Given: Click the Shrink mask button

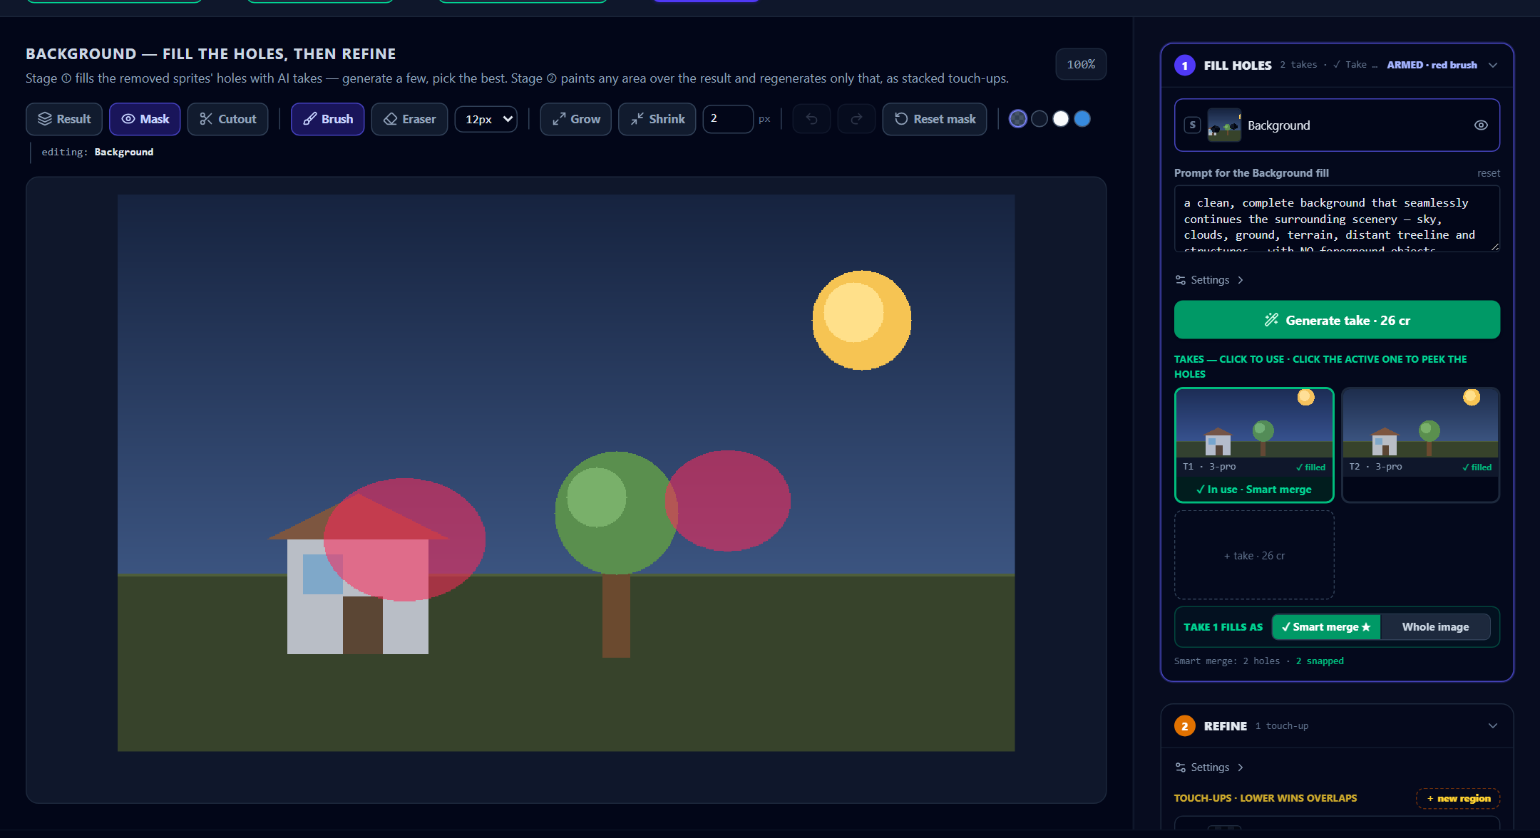Looking at the screenshot, I should [657, 119].
